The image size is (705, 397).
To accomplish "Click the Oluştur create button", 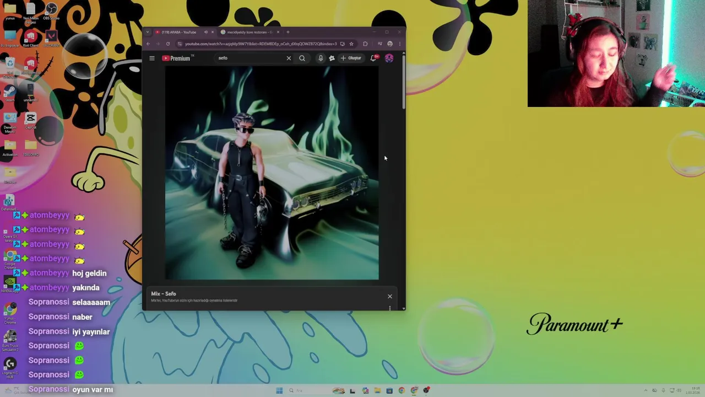I will (351, 58).
